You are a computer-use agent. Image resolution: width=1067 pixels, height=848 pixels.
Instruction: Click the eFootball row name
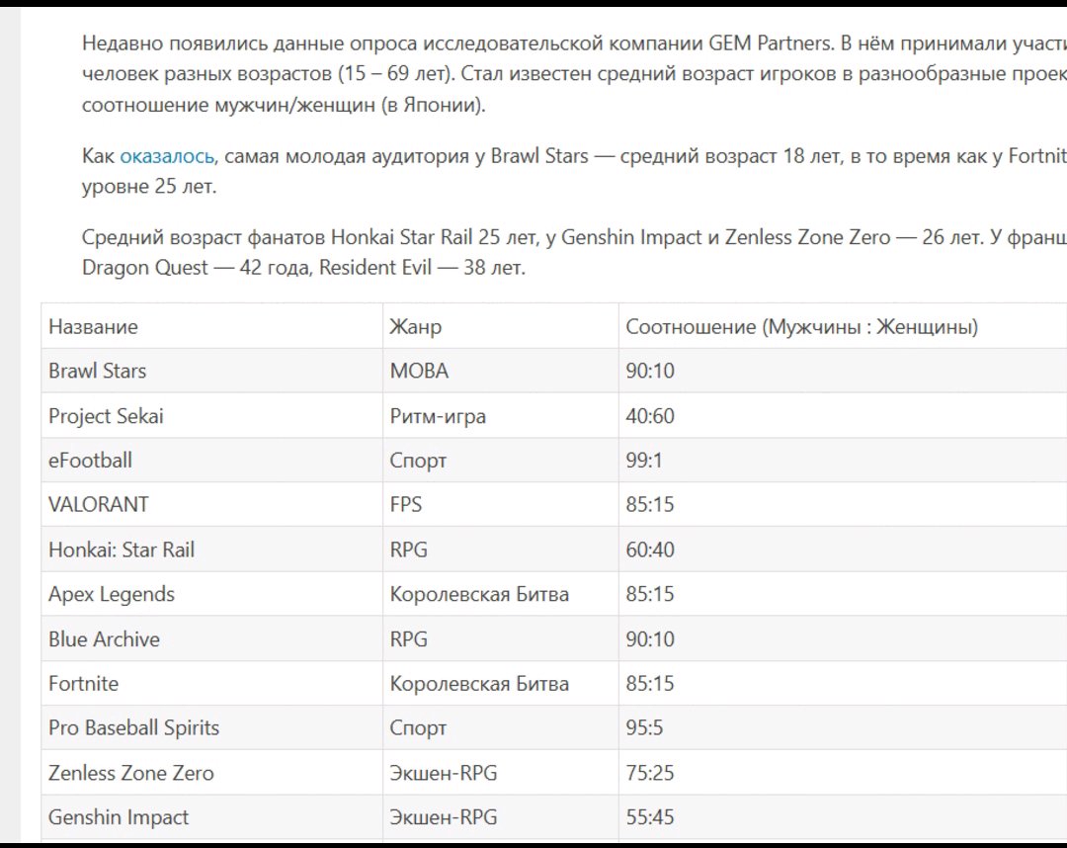(x=90, y=461)
